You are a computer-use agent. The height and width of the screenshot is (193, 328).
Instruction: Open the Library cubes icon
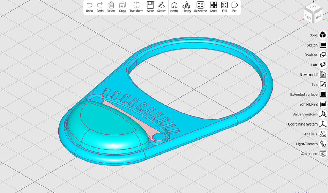tap(186, 5)
